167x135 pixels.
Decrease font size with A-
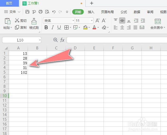tap(104, 20)
